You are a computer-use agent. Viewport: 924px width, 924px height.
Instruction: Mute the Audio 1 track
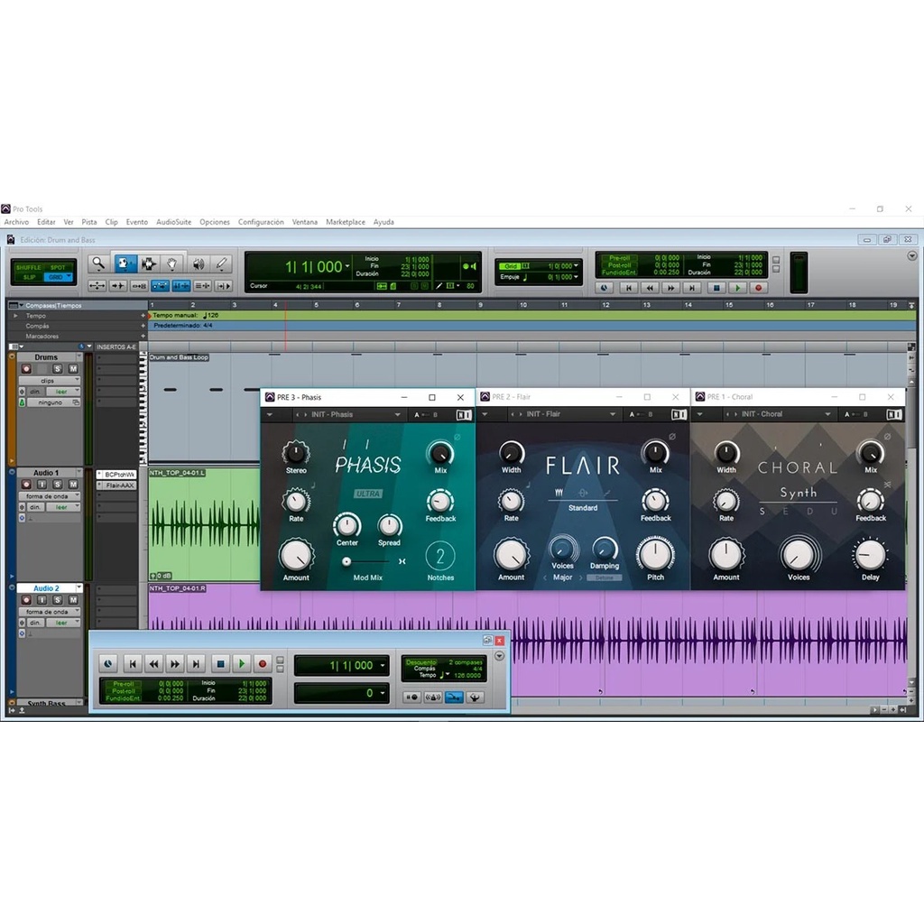point(73,485)
